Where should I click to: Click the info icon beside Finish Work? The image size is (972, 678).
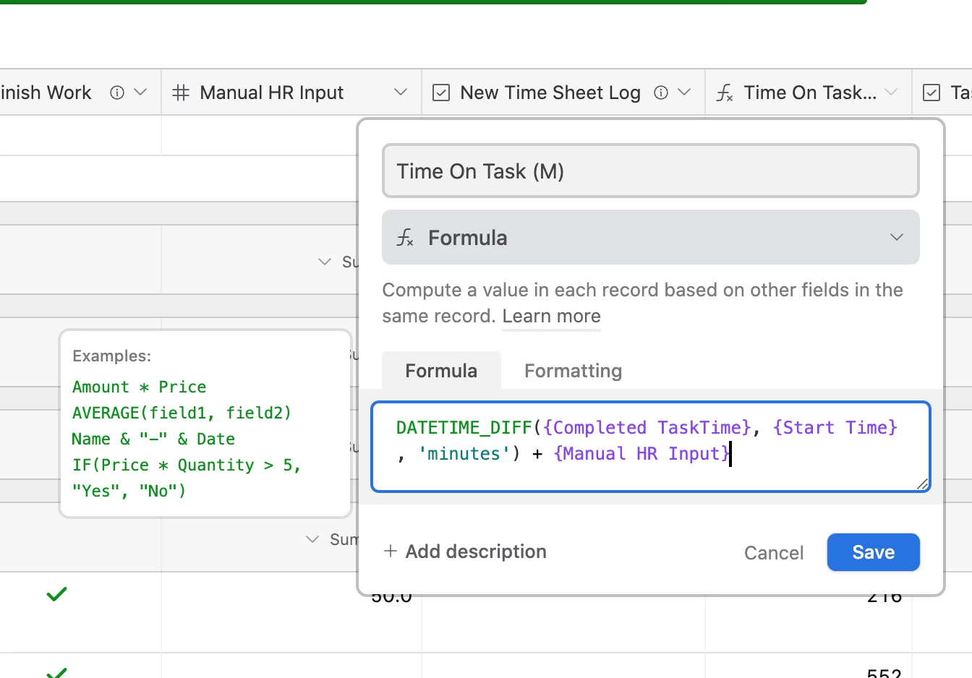[117, 93]
